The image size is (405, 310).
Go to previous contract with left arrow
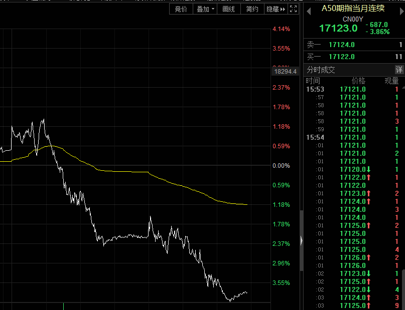coord(309,11)
